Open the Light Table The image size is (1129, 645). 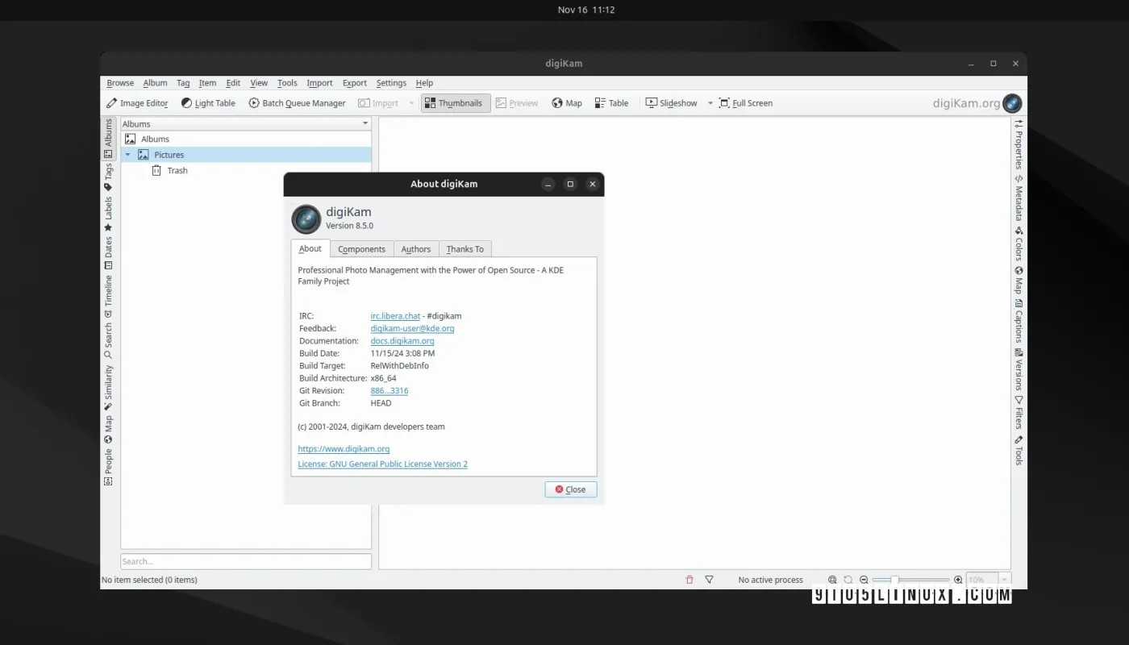click(208, 102)
